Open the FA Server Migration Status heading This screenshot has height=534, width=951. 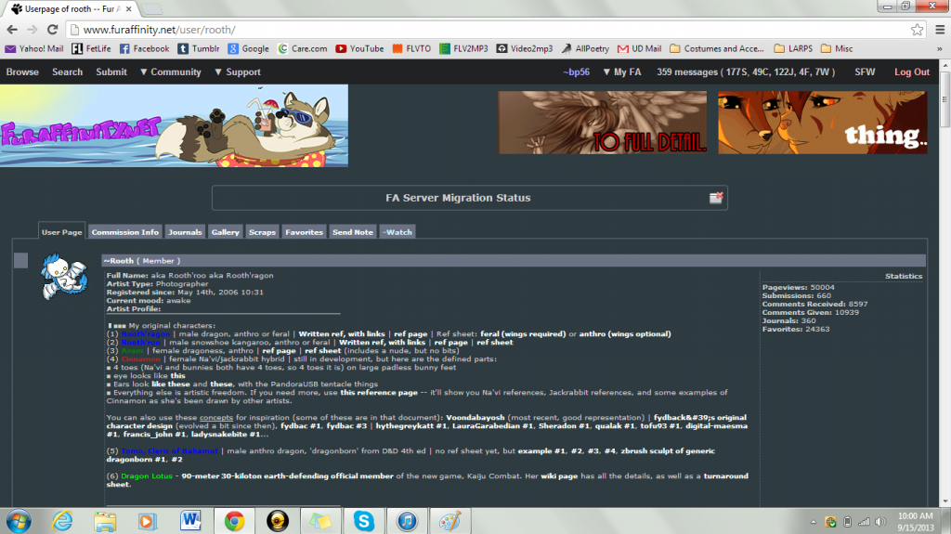pyautogui.click(x=458, y=198)
